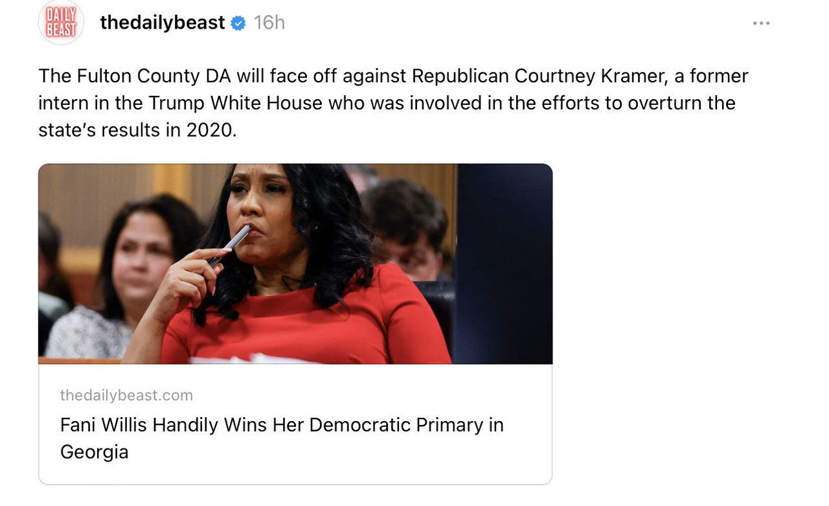The image size is (829, 506).
Task: Click the blank area beside the headline in the card
Action: click(x=528, y=438)
